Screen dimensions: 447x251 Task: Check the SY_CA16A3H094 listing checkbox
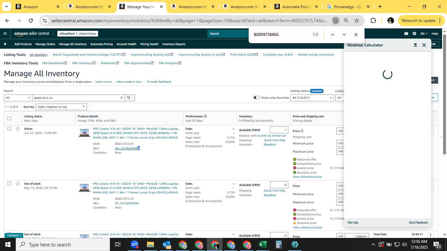pyautogui.click(x=9, y=184)
